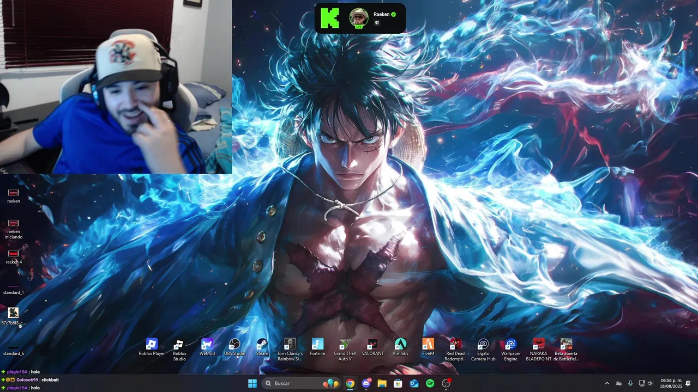Click the cloud sync tray icon

tap(619, 383)
